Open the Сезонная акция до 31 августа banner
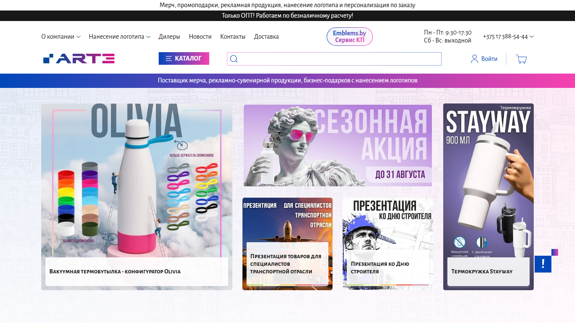575x323 pixels. coord(338,146)
